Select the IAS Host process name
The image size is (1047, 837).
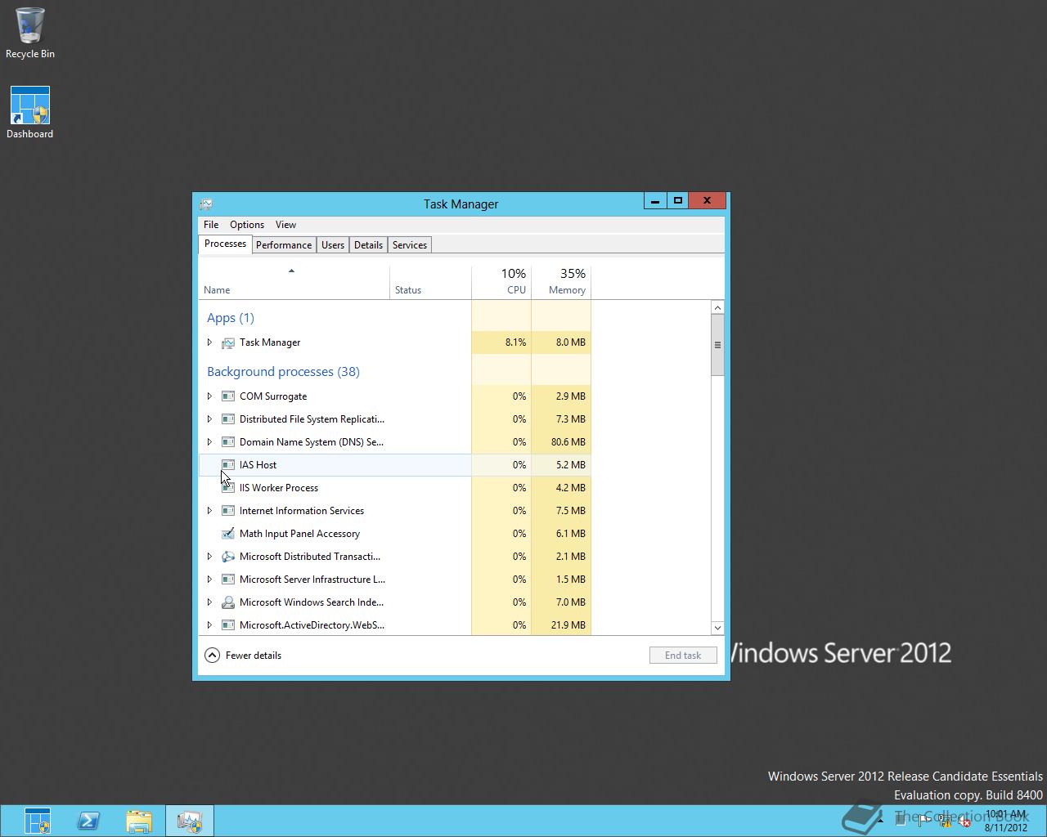click(x=258, y=465)
